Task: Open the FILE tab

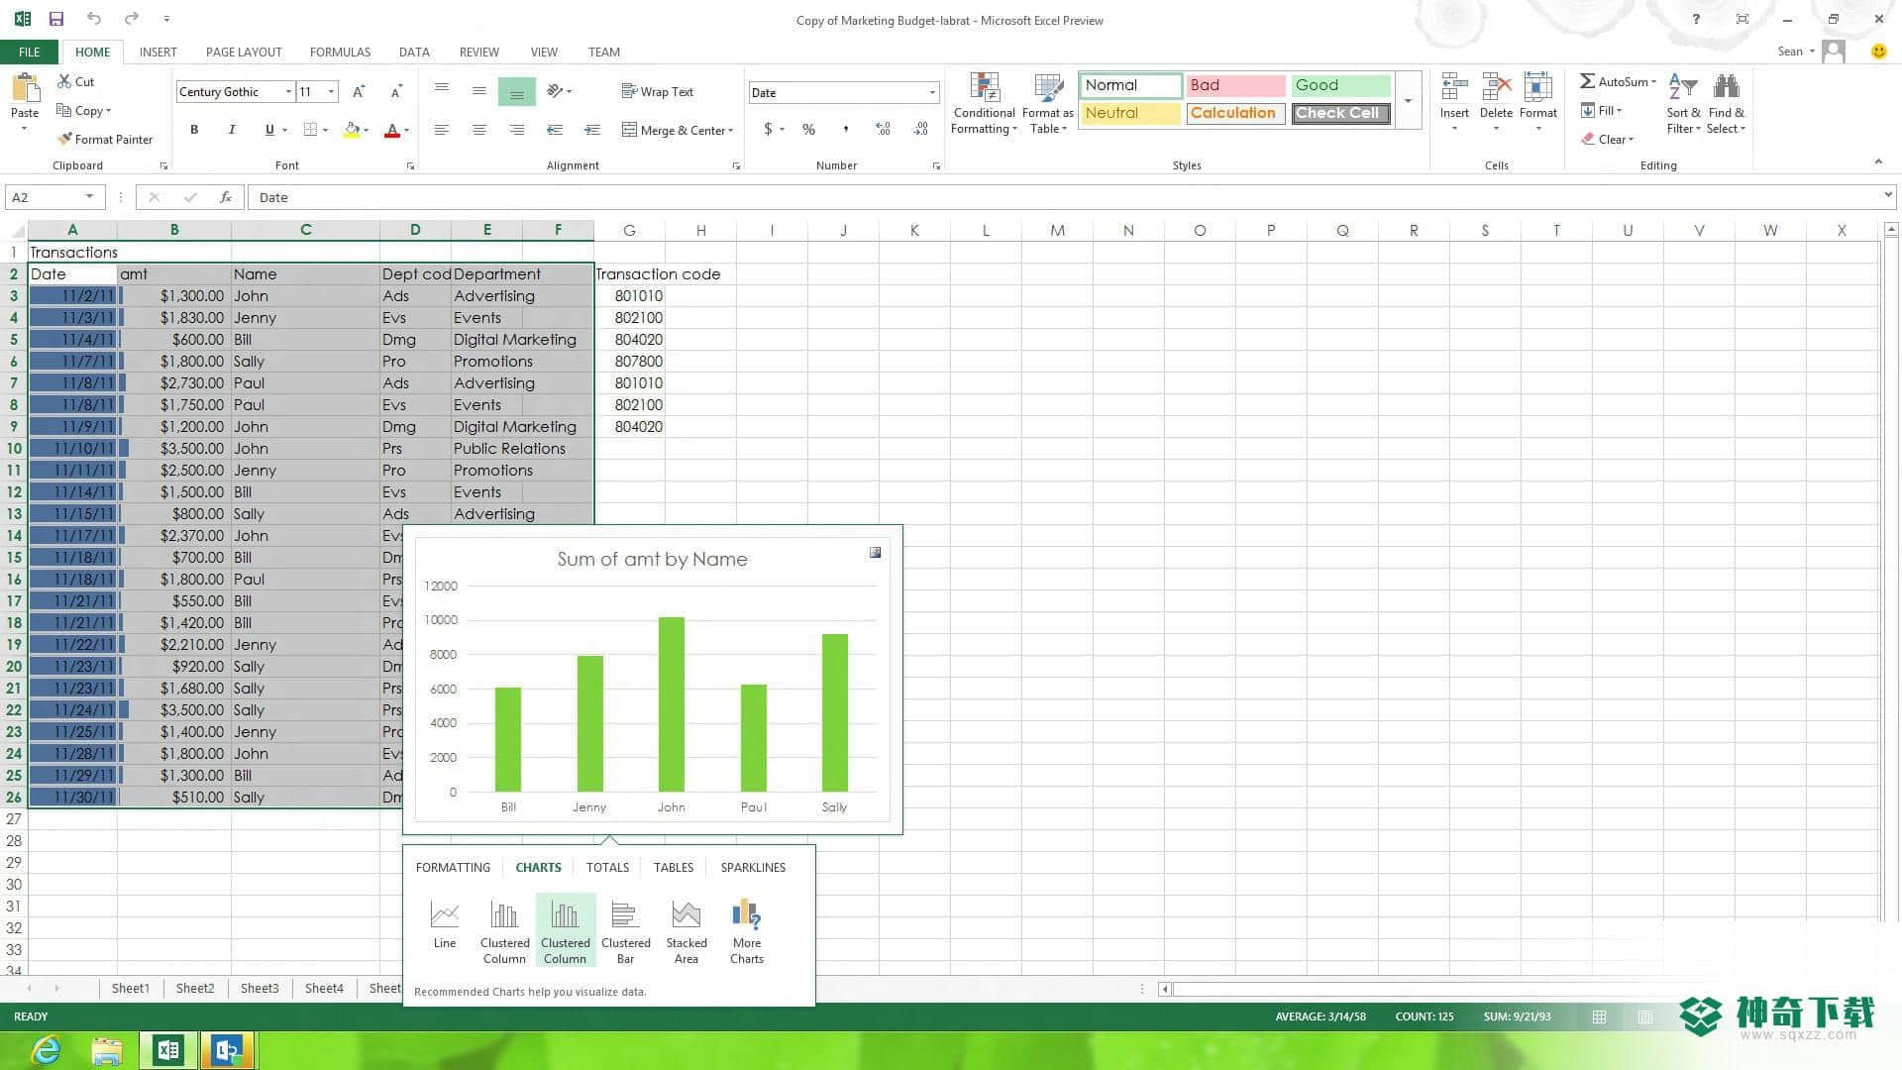Action: point(29,52)
